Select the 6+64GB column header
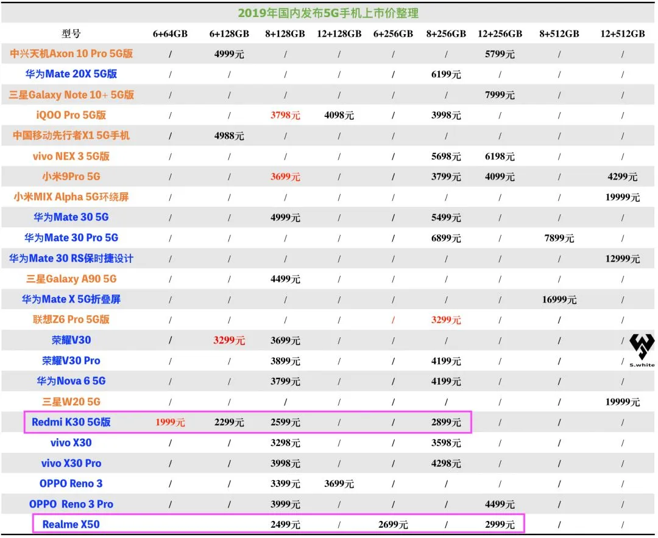This screenshot has height=538, width=658. click(x=170, y=33)
